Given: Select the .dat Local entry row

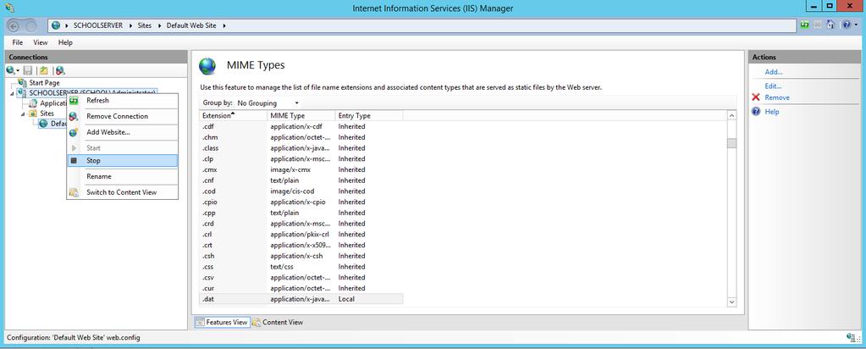Looking at the screenshot, I should tap(301, 299).
